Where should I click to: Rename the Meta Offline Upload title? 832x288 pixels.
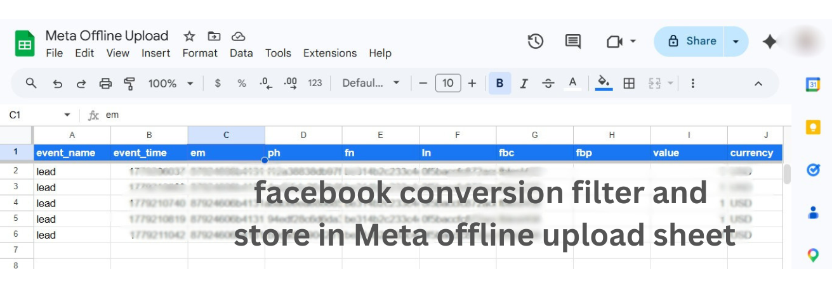tap(107, 35)
